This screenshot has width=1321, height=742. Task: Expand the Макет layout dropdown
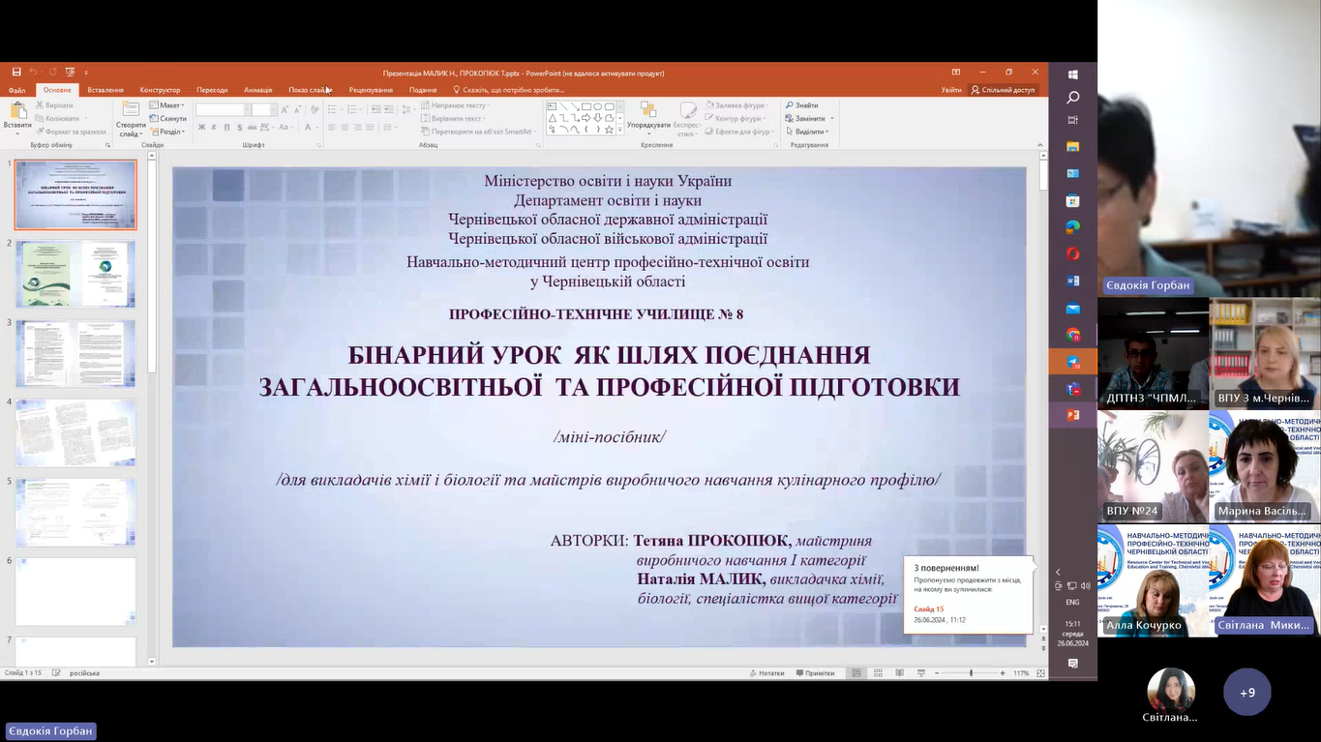click(x=168, y=105)
